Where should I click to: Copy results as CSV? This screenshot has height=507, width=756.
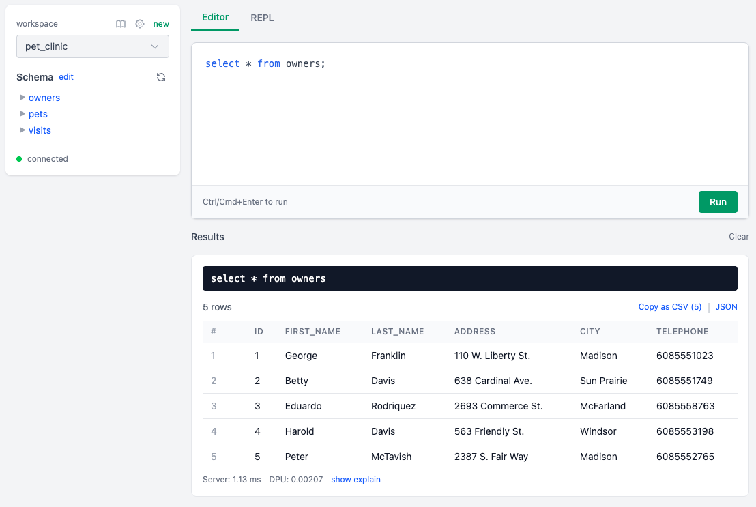click(x=669, y=307)
